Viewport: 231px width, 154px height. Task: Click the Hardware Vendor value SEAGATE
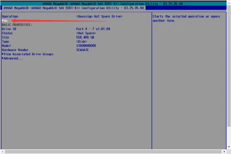83,50
